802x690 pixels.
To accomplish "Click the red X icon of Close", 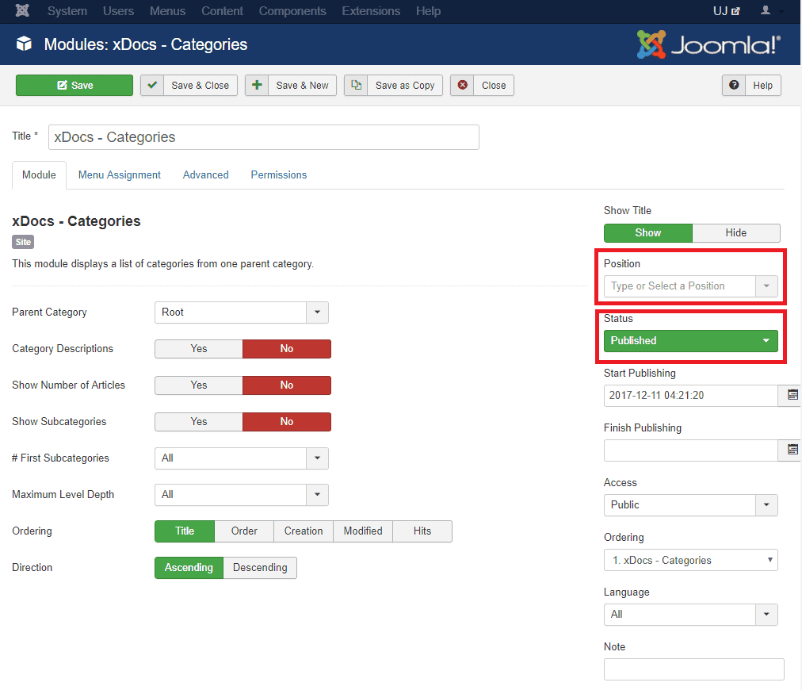I will 462,85.
